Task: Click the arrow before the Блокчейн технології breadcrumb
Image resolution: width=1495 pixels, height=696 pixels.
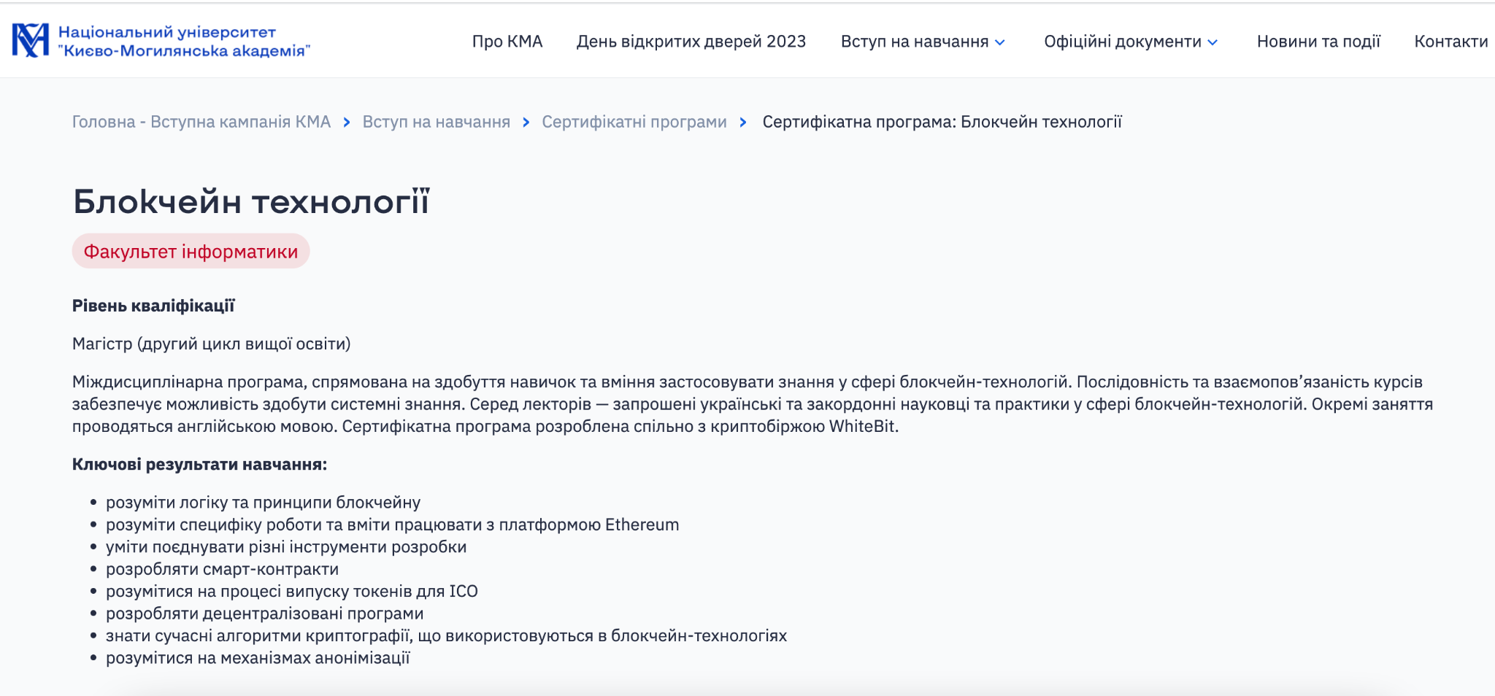Action: [x=743, y=122]
